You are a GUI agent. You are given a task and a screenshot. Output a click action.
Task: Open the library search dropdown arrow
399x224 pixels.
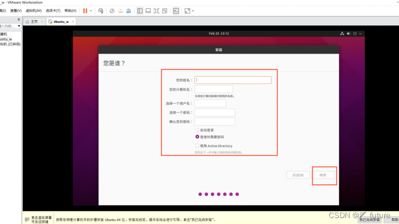click(x=19, y=26)
